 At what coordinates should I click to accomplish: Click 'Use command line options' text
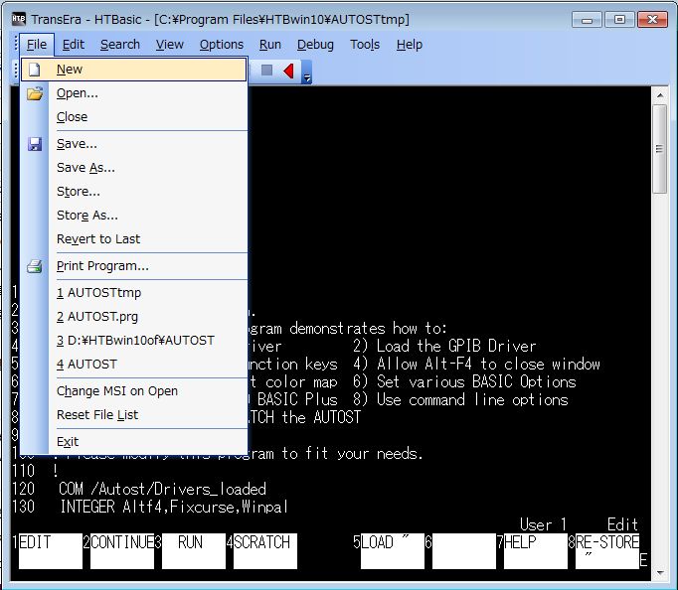coord(472,400)
